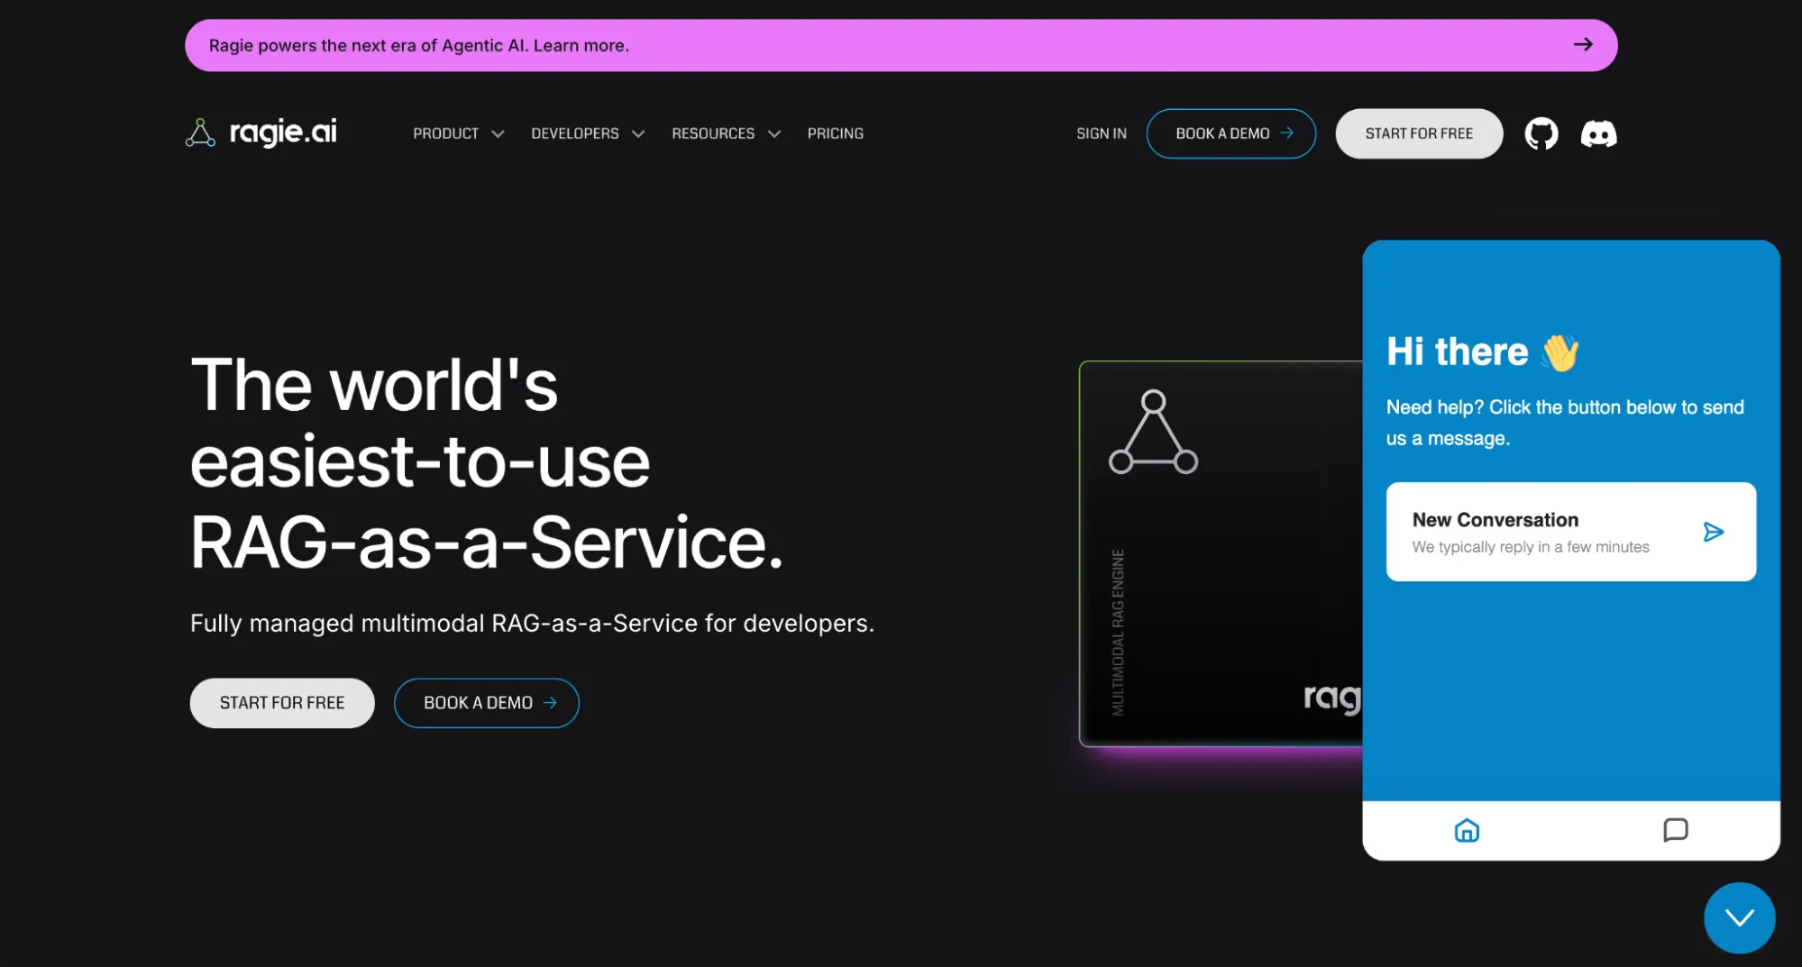Screen dimensions: 1802x967
Task: Collapse the chat widget with chevron button
Action: click(1739, 917)
